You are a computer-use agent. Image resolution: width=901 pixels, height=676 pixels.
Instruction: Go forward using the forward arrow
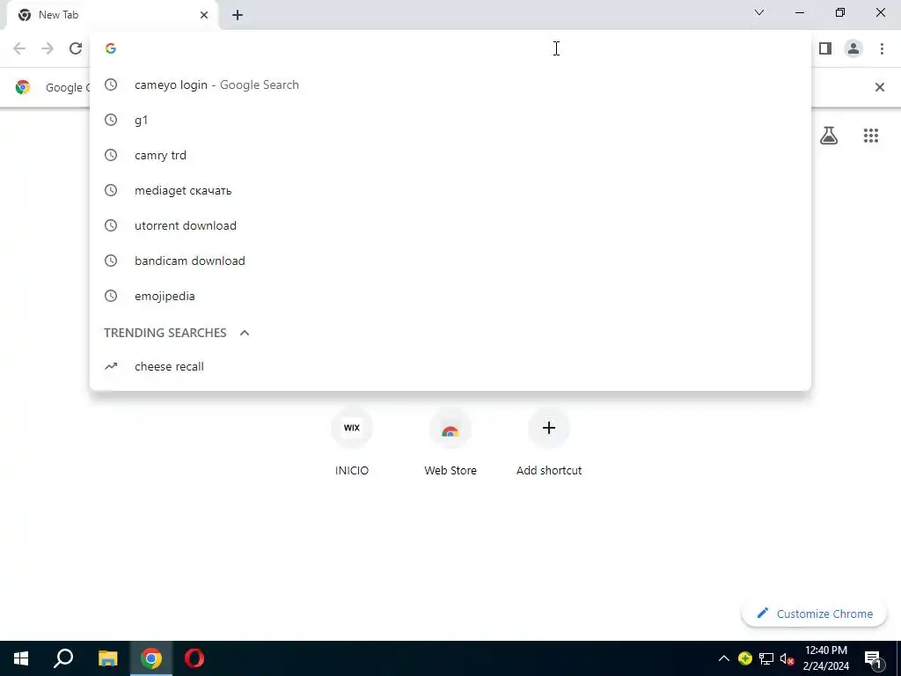(48, 48)
